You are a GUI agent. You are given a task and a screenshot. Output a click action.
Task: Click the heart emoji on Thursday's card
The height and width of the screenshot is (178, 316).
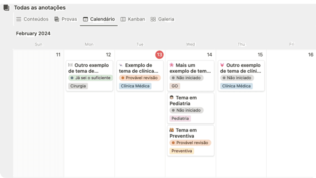click(222, 65)
